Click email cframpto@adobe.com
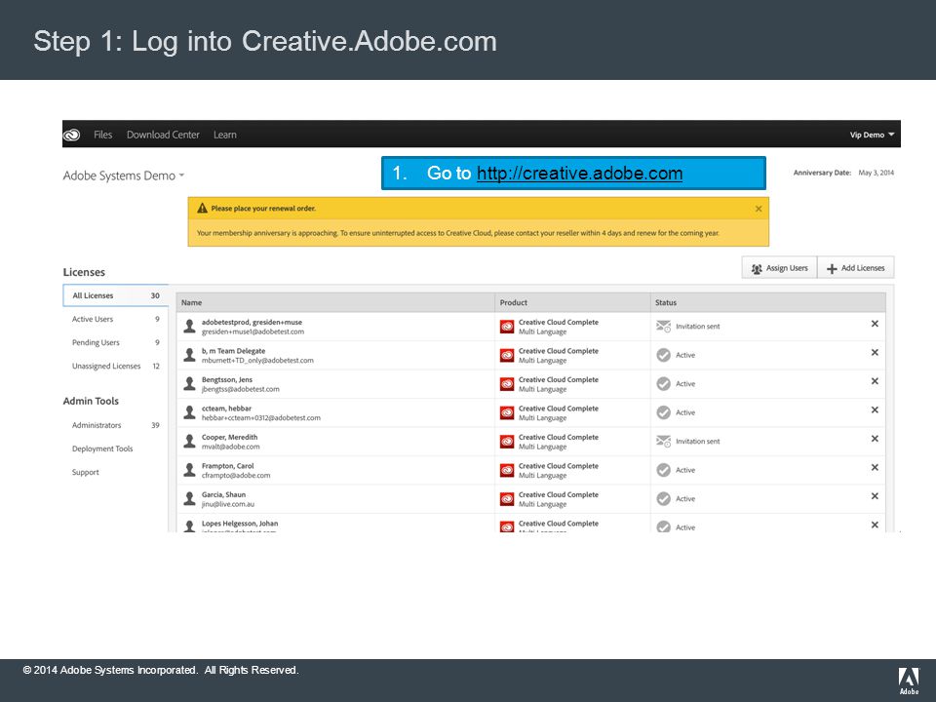 [x=236, y=475]
